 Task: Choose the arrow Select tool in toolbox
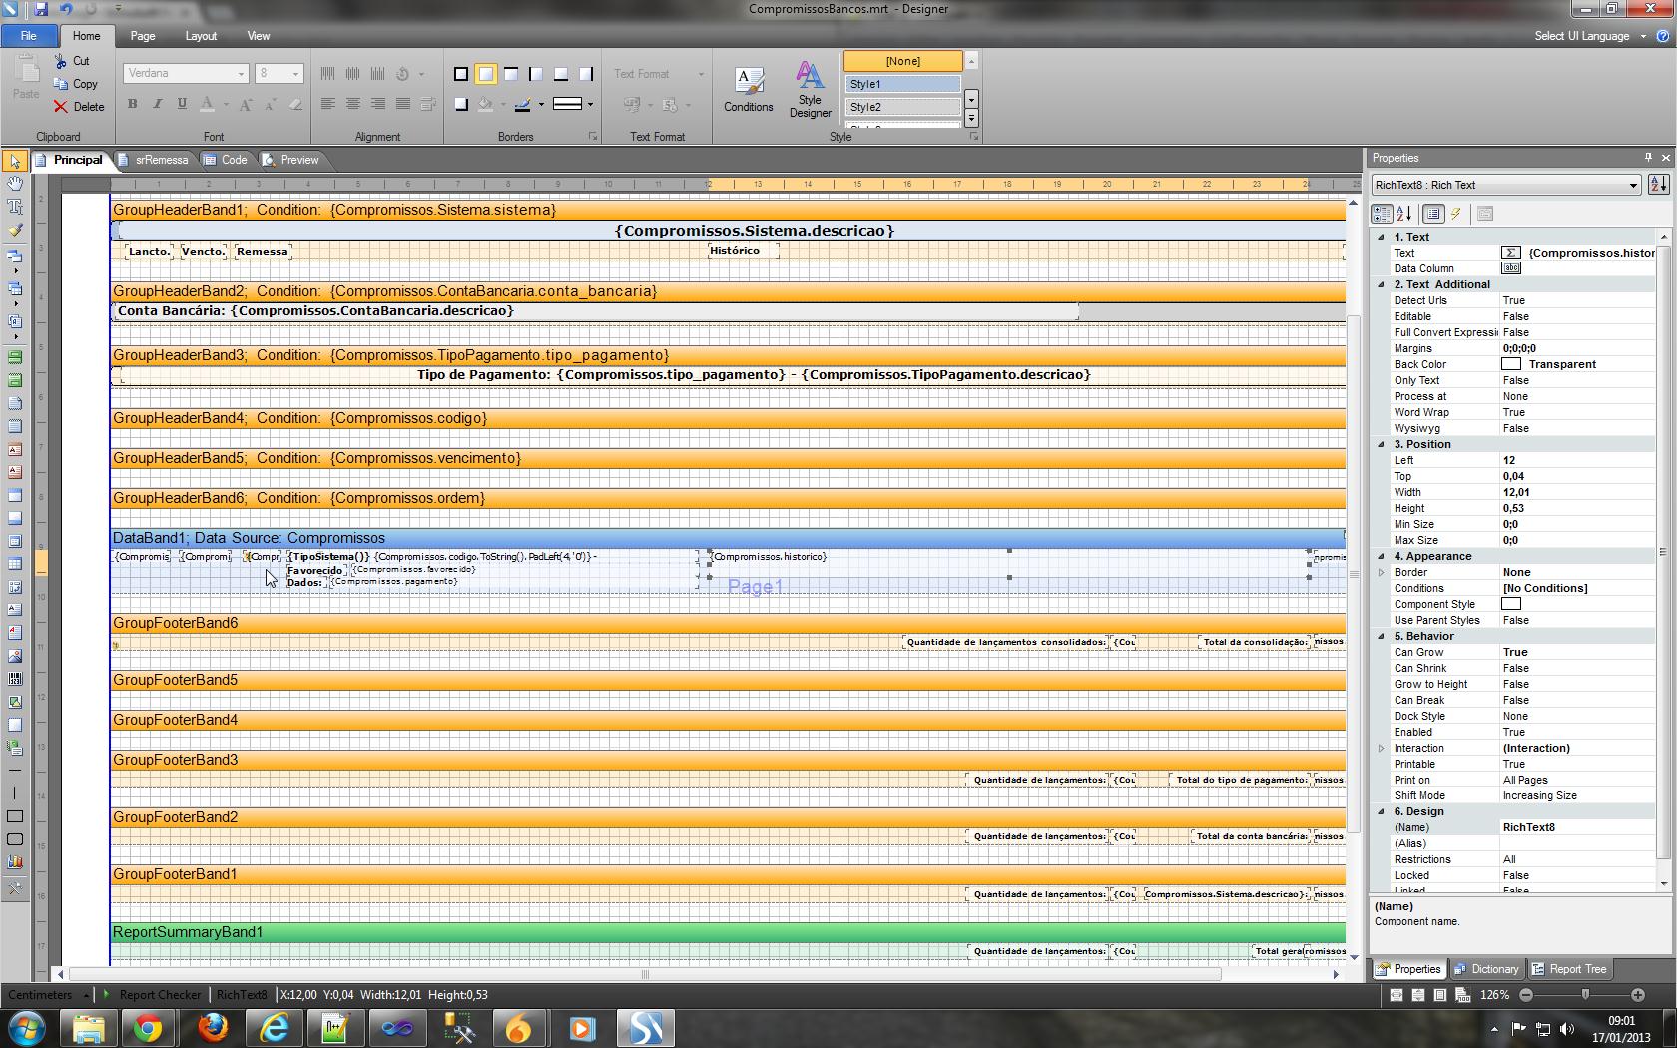[x=15, y=161]
